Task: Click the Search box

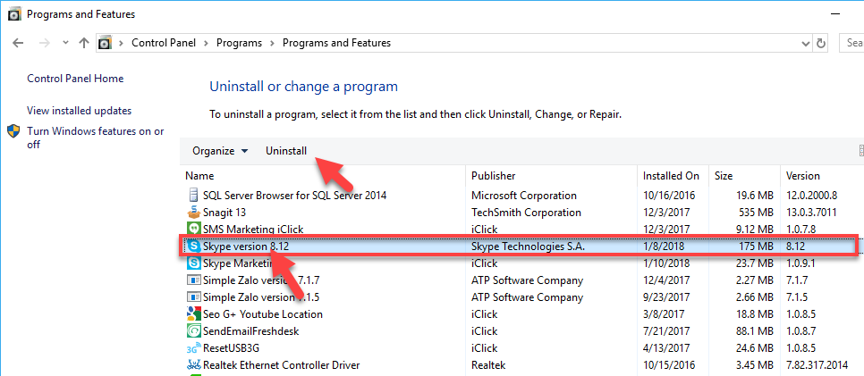Action: point(851,43)
